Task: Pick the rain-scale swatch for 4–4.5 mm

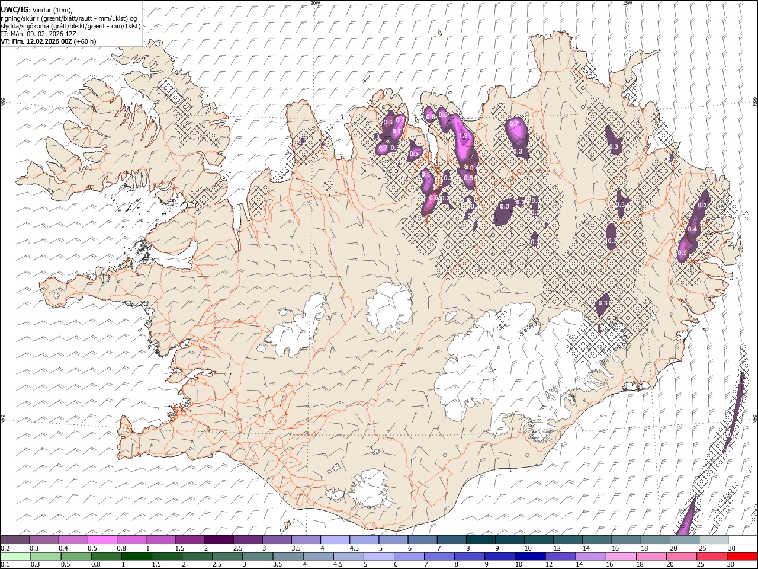Action: (x=317, y=556)
